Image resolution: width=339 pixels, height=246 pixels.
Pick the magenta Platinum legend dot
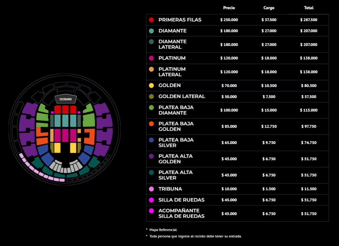[x=152, y=58]
